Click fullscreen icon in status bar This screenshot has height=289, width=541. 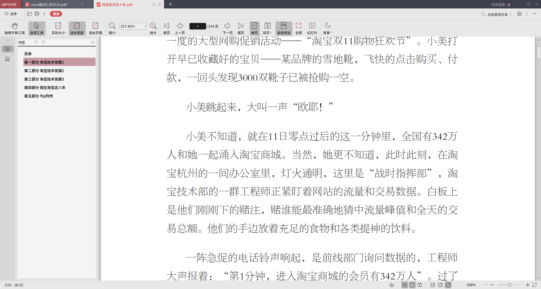(x=535, y=285)
